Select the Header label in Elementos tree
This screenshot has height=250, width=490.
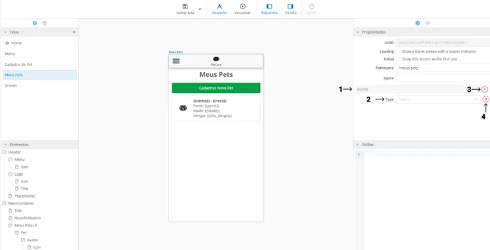click(14, 152)
